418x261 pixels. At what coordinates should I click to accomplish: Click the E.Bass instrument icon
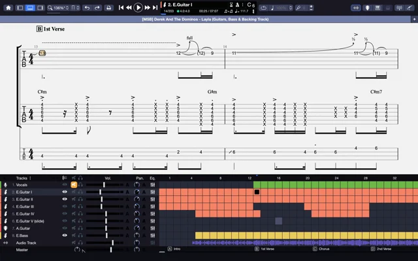[6, 235]
